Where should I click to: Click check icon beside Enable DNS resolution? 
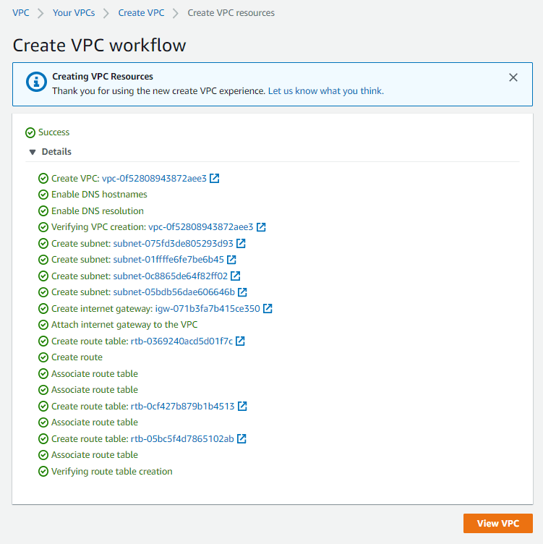(43, 211)
